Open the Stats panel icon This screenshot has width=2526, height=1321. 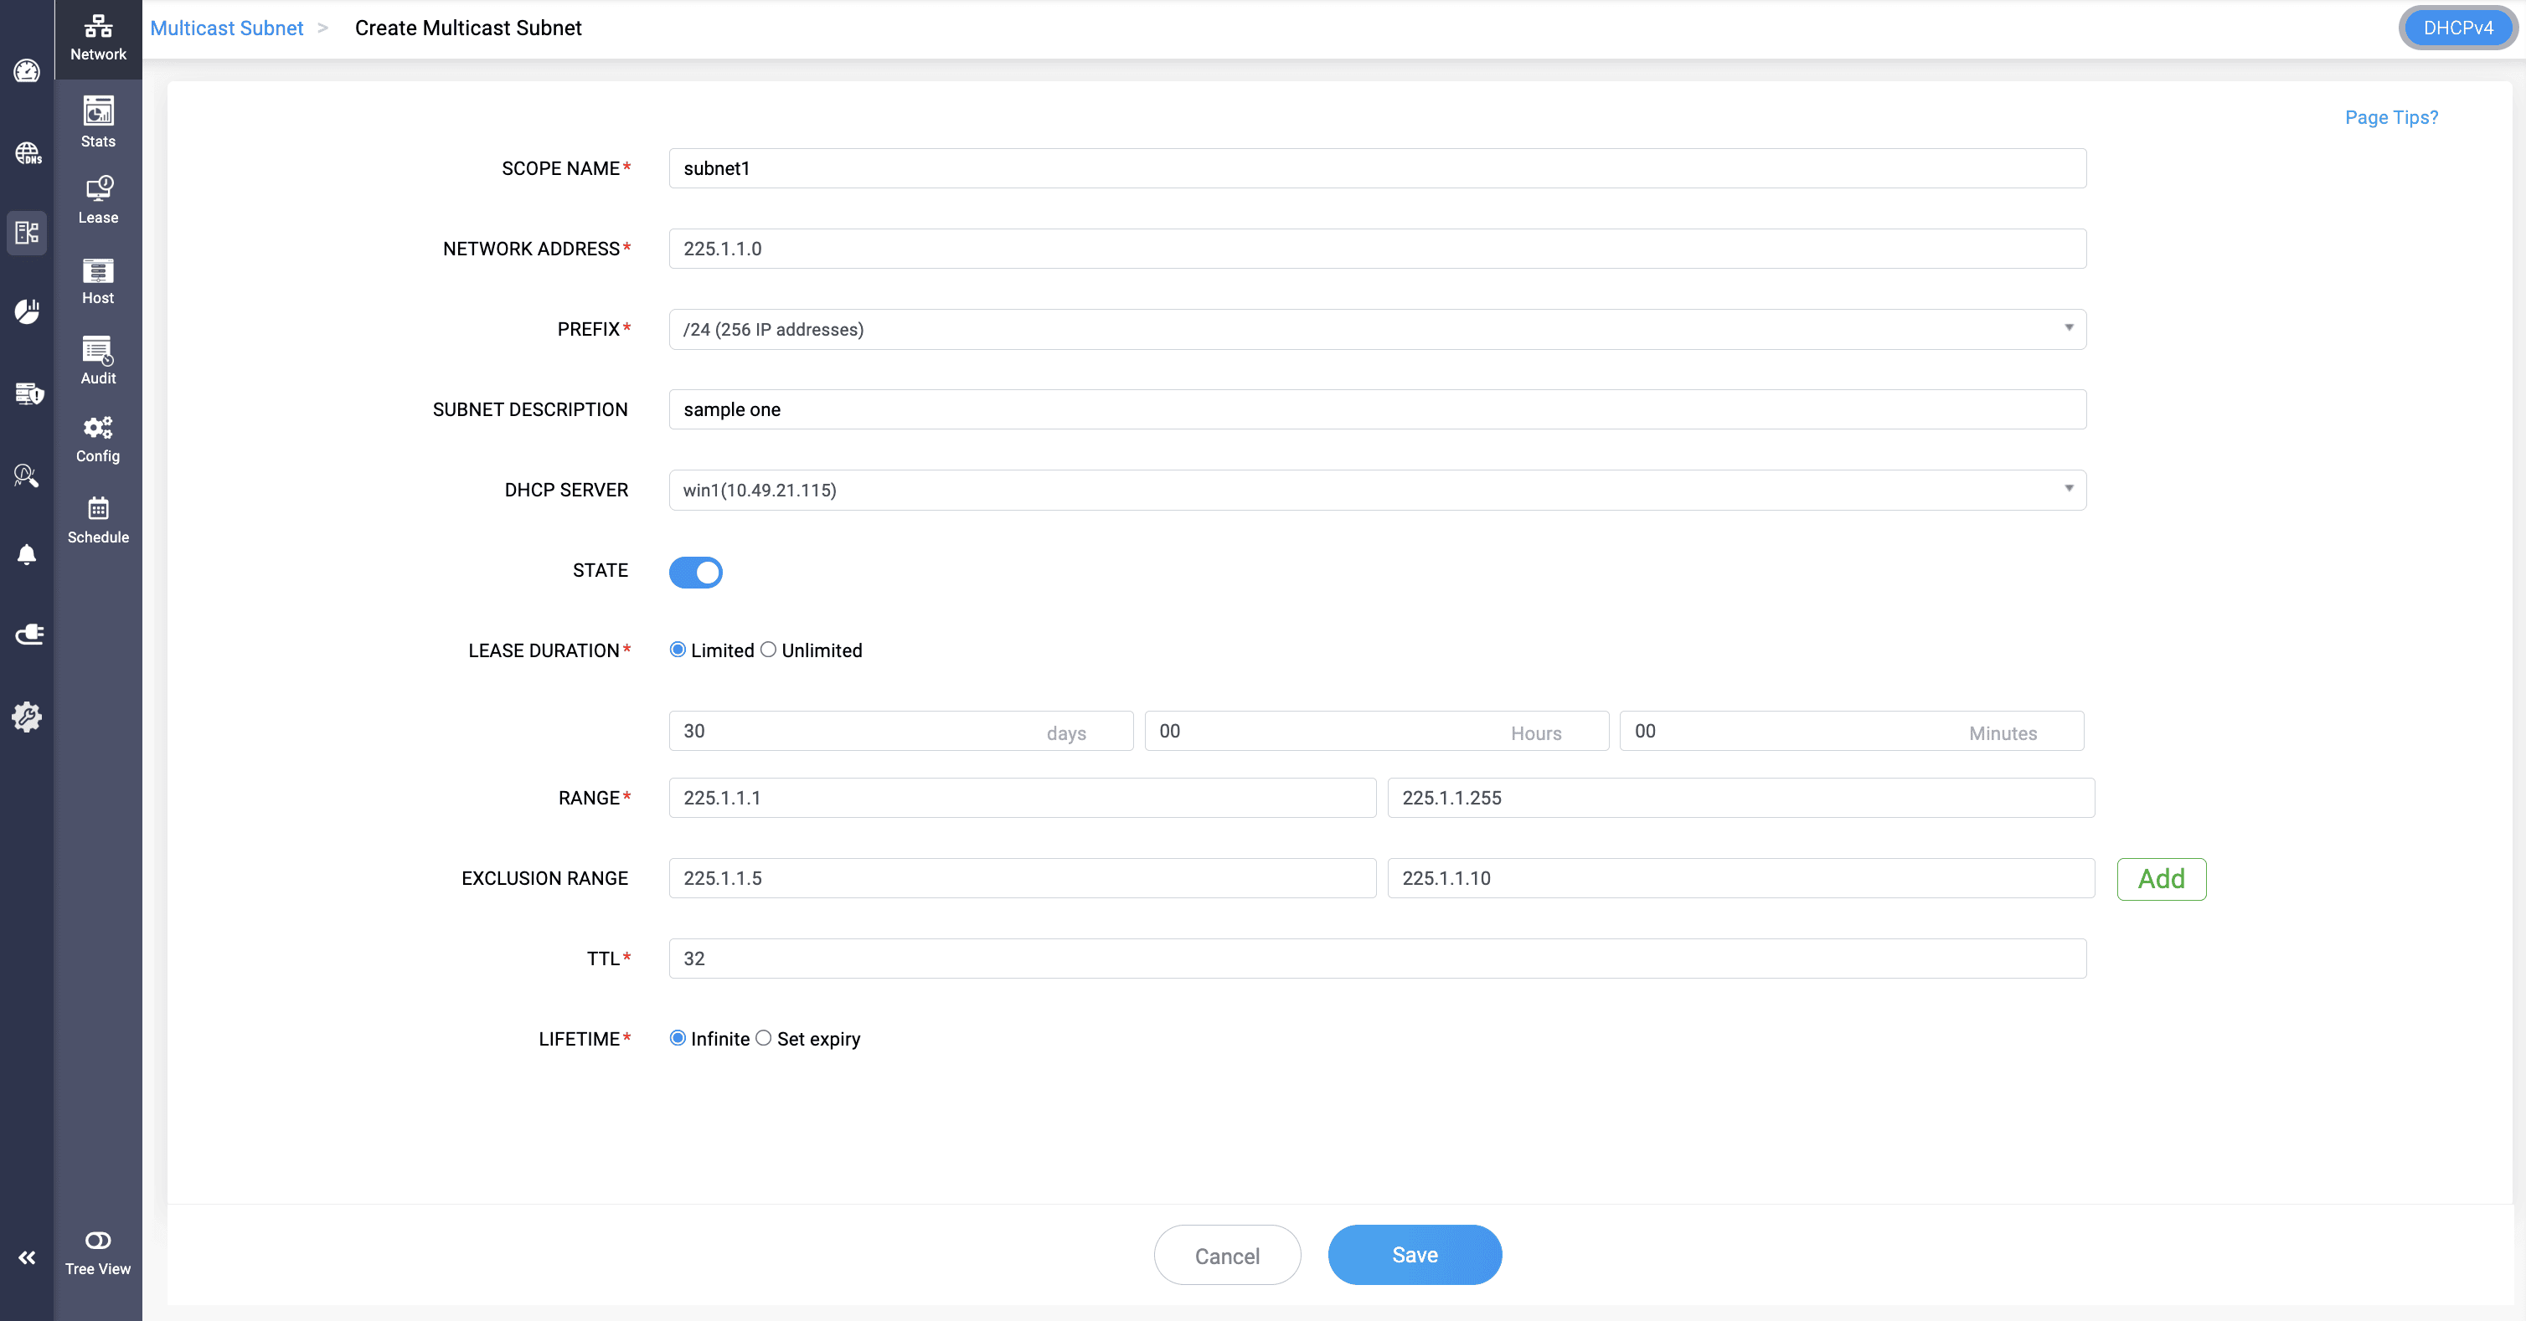98,121
